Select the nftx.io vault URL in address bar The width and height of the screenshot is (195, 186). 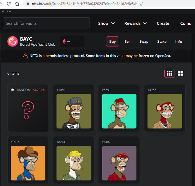[87, 4]
